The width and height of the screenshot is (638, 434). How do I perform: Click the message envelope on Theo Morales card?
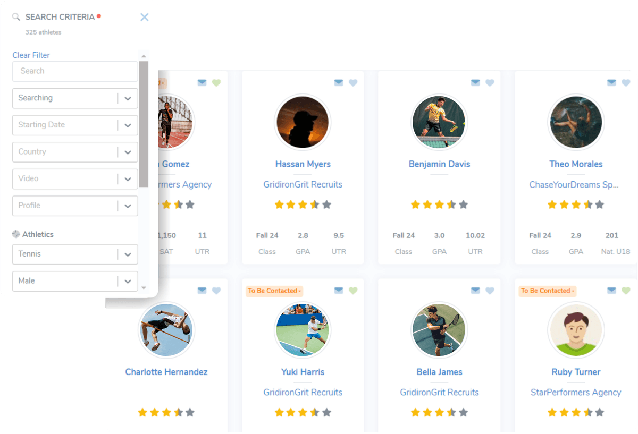click(611, 83)
